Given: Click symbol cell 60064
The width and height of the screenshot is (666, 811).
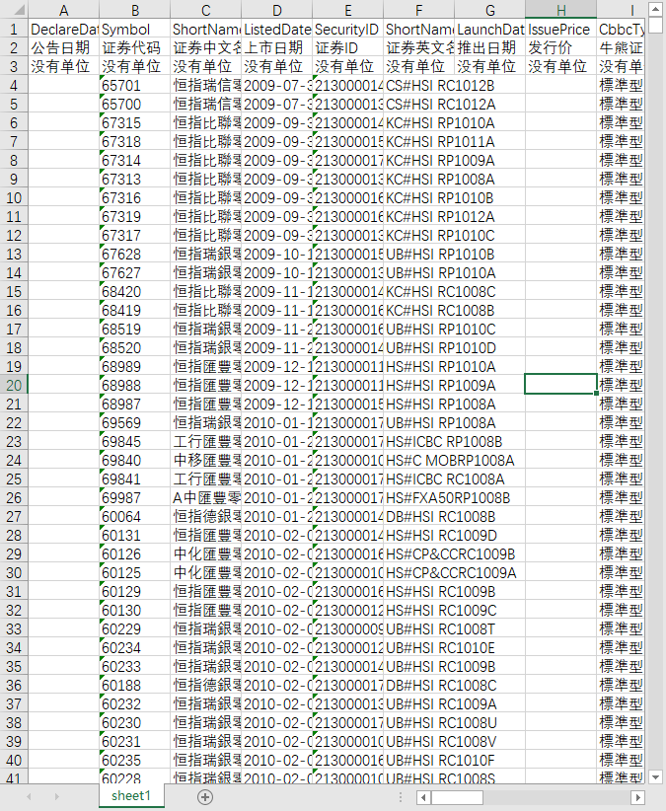Looking at the screenshot, I should click(x=134, y=516).
